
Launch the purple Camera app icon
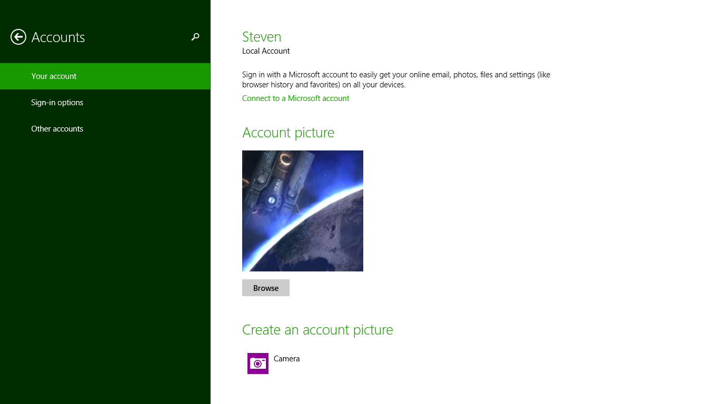click(258, 363)
